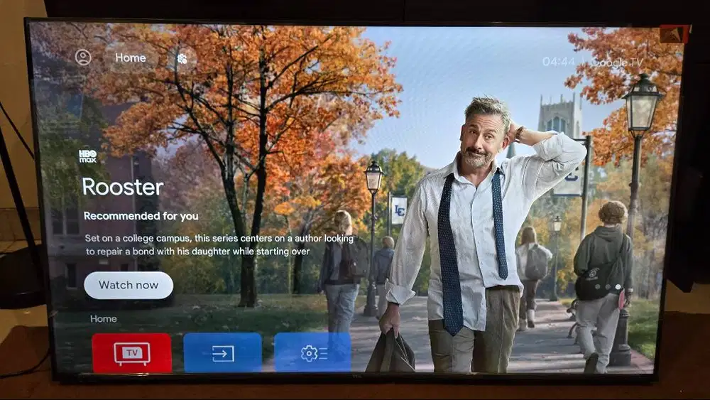Select the Home tab
710x400 pixels.
[131, 58]
